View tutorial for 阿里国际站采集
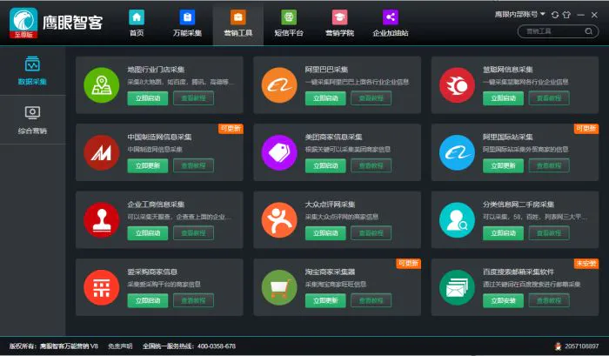 [549, 165]
